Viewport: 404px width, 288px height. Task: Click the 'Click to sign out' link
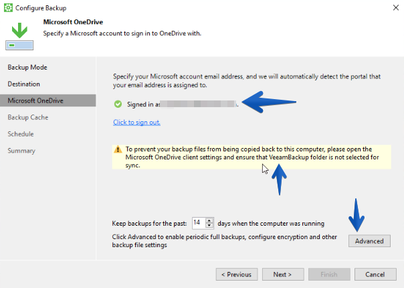(136, 123)
